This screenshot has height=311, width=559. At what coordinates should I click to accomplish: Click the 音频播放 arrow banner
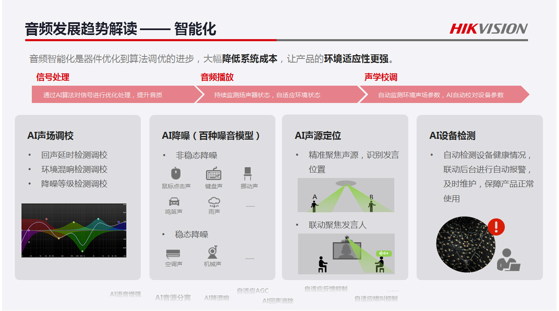pyautogui.click(x=277, y=95)
